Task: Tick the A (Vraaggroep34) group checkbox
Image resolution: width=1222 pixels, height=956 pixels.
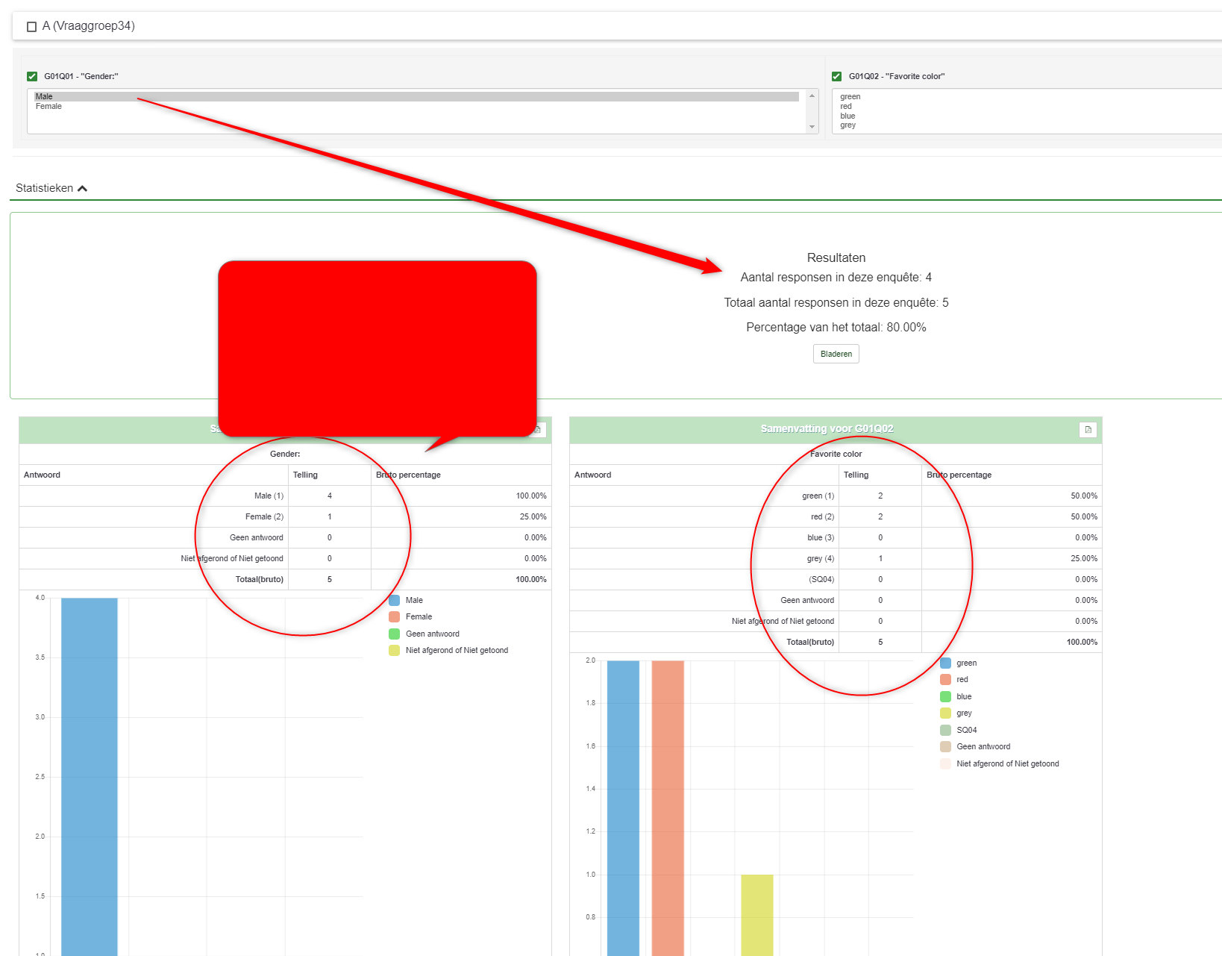Action: (x=31, y=27)
